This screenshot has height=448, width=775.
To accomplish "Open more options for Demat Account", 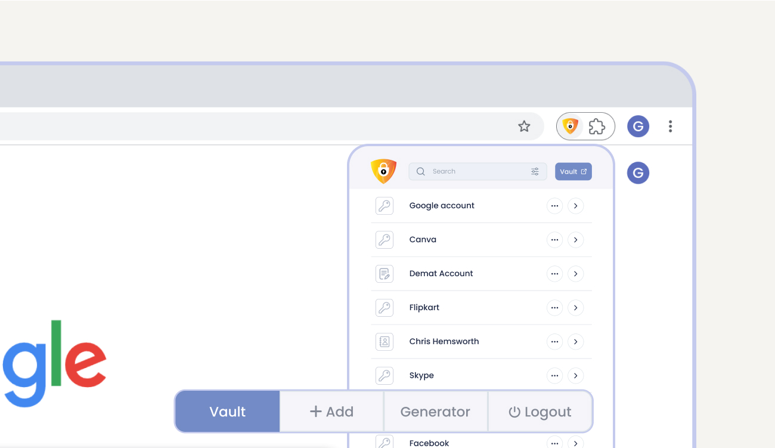I will coord(554,274).
